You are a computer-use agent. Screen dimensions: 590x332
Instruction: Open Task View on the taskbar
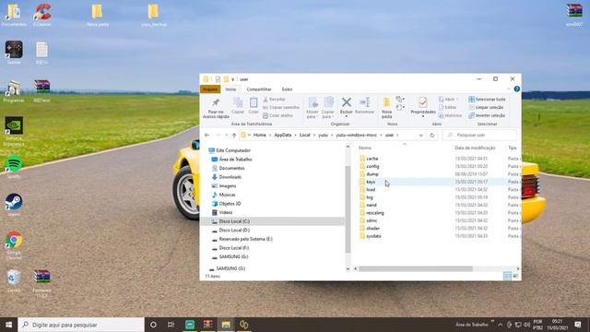point(171,325)
